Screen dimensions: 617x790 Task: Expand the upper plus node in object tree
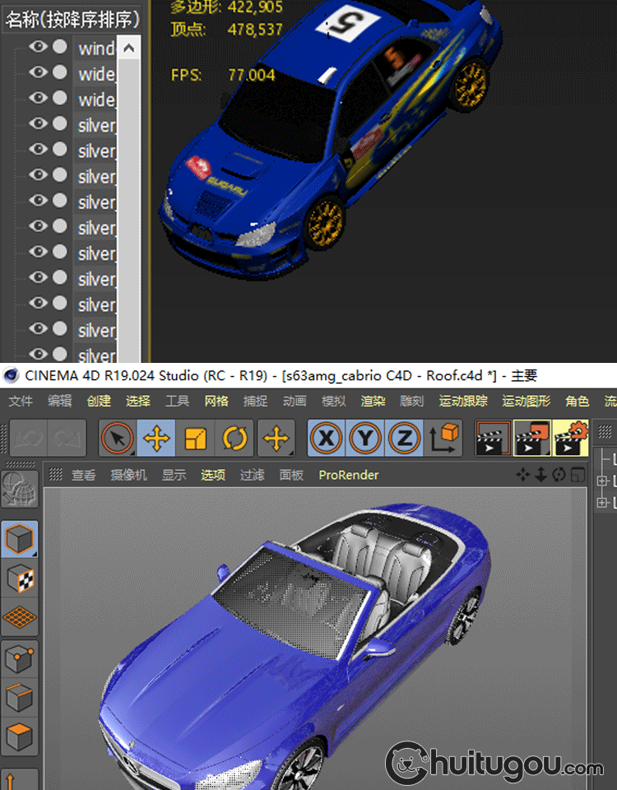[602, 481]
